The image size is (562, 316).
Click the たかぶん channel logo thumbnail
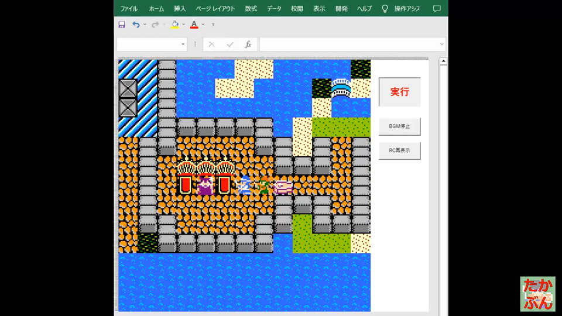[x=537, y=294]
